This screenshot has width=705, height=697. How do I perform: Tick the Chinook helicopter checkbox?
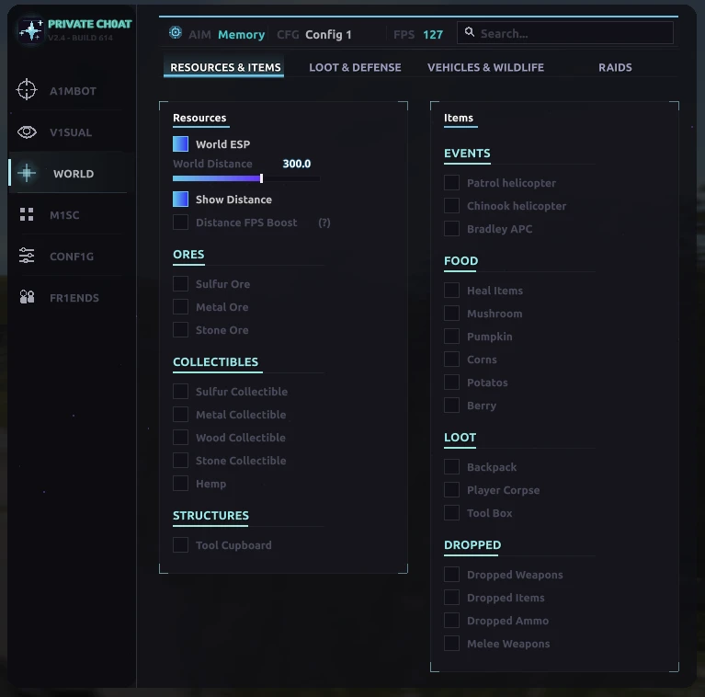coord(452,205)
